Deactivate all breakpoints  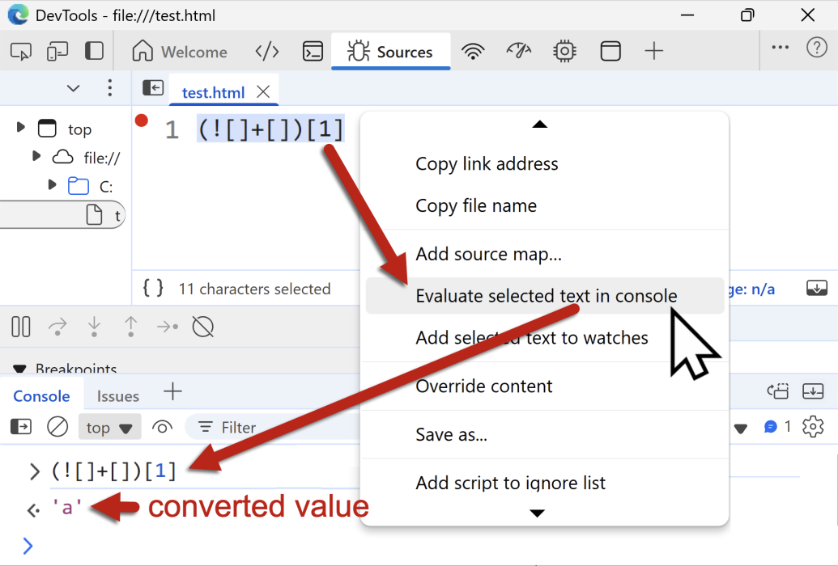(202, 327)
